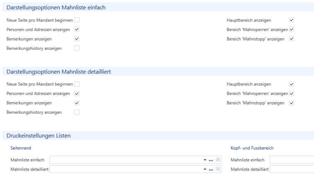Open Seitenrand dropdown arrow for Mahnliste einfach
The image size is (314, 178).
coord(205,160)
